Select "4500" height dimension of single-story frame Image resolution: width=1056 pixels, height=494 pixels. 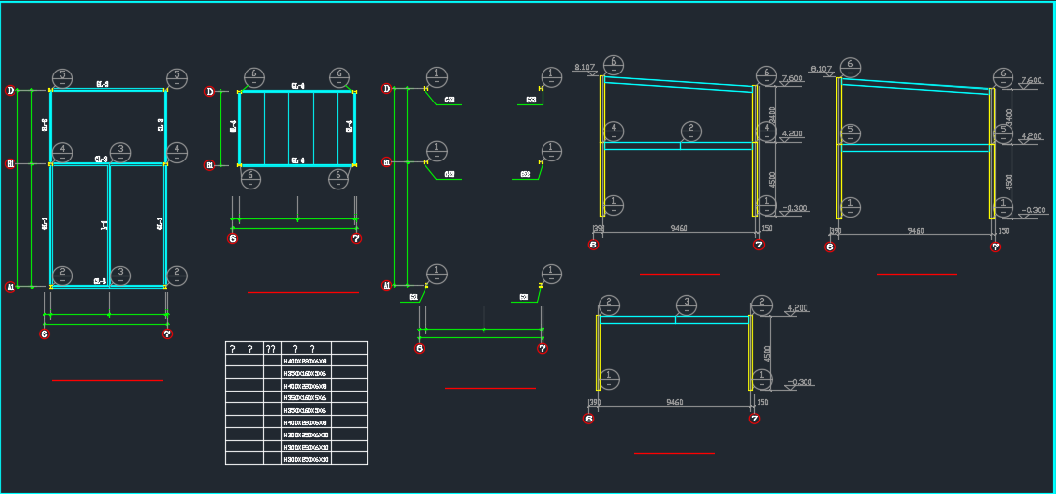[x=768, y=353]
